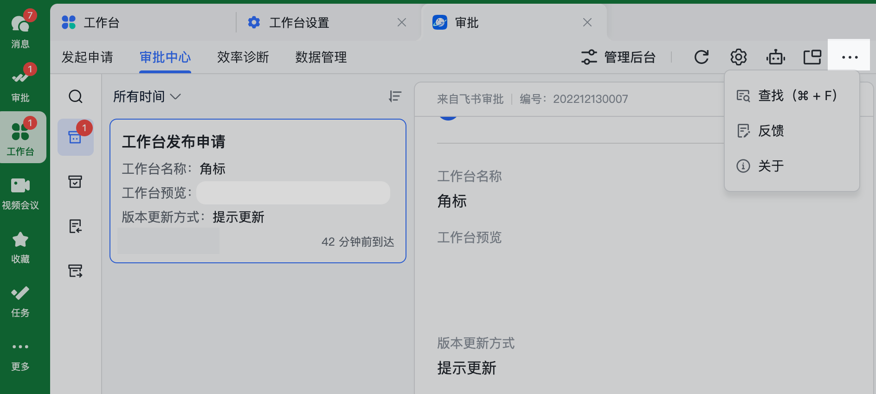Switch to the 工作台 window tab
The image size is (876, 394).
(x=143, y=22)
